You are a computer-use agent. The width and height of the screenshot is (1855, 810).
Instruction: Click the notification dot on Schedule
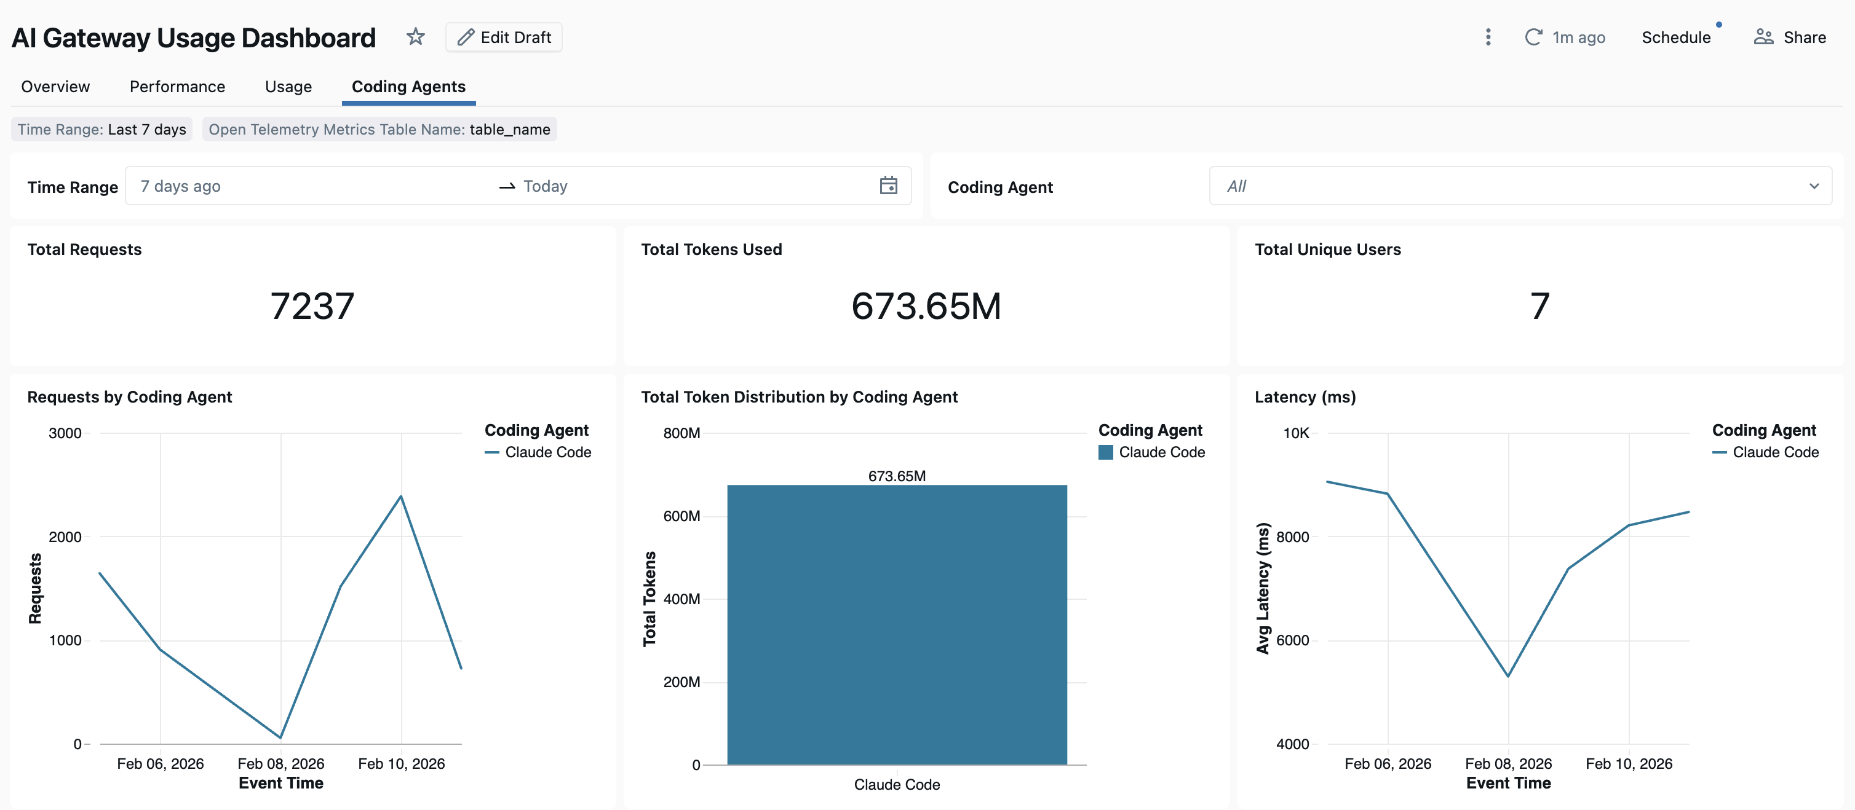1720,25
